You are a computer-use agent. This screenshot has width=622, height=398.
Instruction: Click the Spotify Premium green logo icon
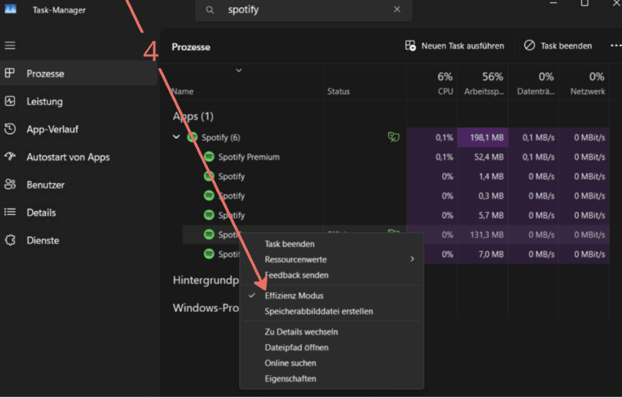pyautogui.click(x=209, y=157)
